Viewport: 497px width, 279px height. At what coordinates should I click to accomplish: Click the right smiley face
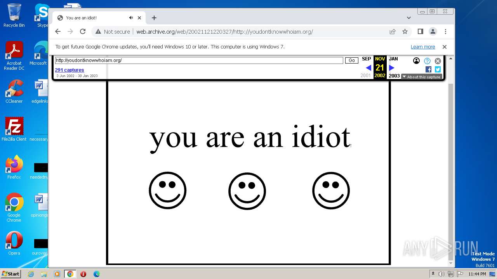331,191
